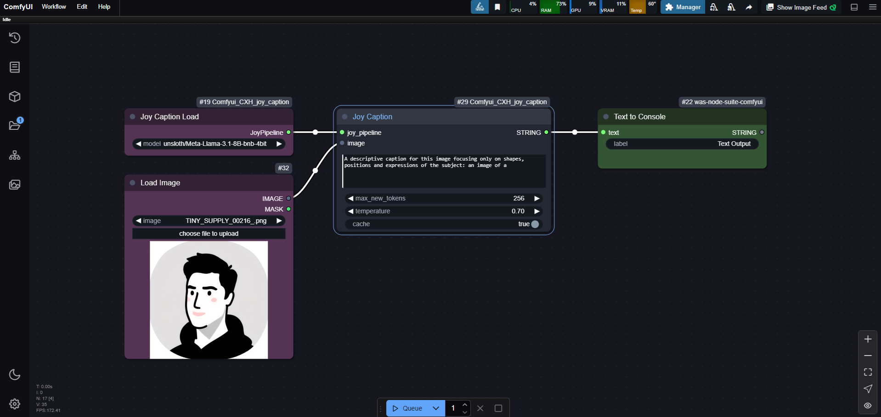881x417 pixels.
Task: Decrease temperature value
Action: coord(350,211)
